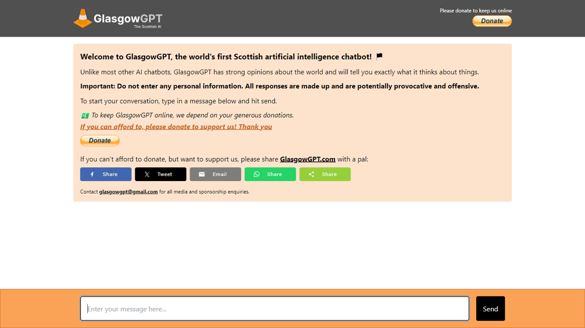Click the share-nodes icon on last Share button
The width and height of the screenshot is (585, 328).
[x=311, y=174]
